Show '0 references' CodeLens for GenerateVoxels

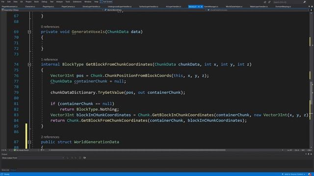point(50,27)
